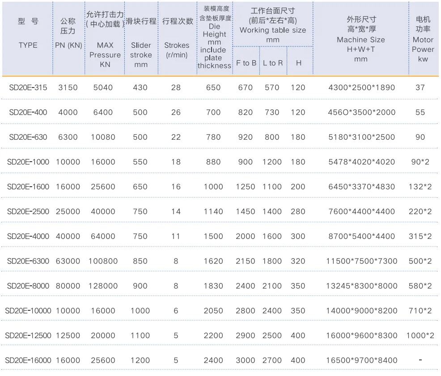Image resolution: width=441 pixels, height=376 pixels.
Task: Select the SD20E-16000 model cell
Action: 28,360
